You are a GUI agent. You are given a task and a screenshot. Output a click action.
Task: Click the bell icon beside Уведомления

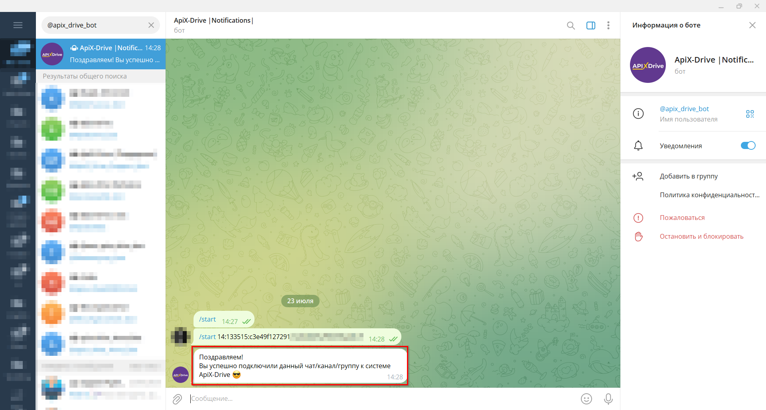(x=638, y=145)
